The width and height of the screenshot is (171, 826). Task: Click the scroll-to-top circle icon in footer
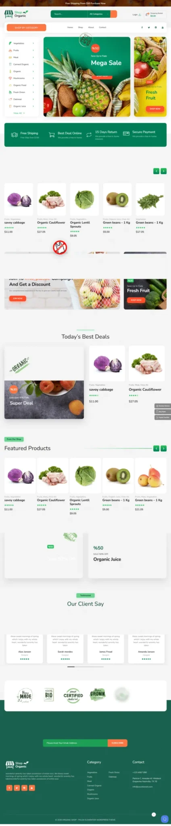pos(154,814)
